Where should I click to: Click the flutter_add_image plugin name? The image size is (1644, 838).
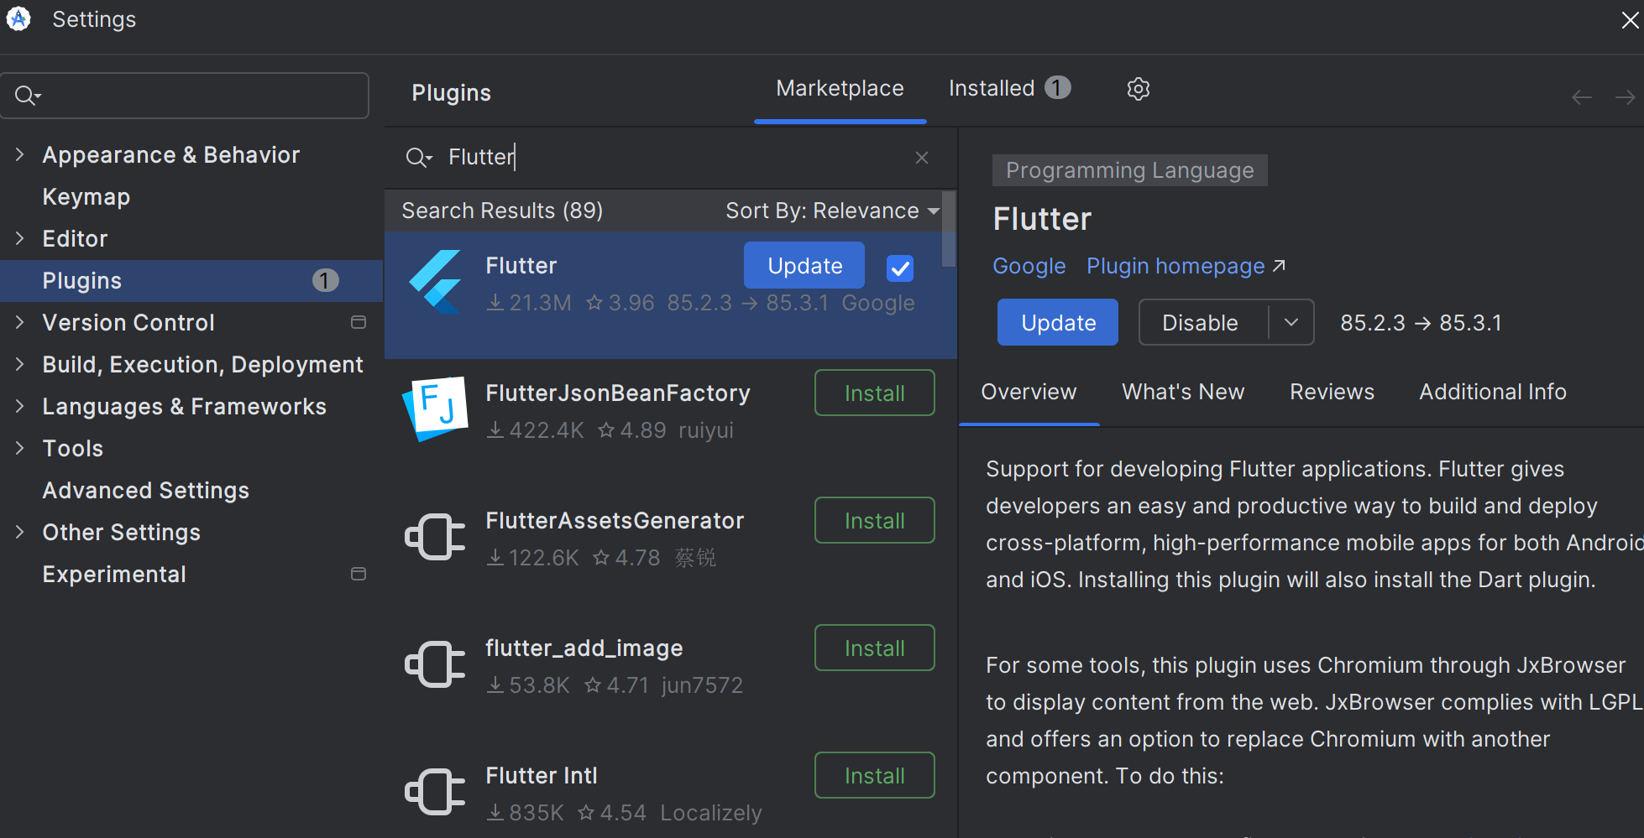tap(584, 648)
